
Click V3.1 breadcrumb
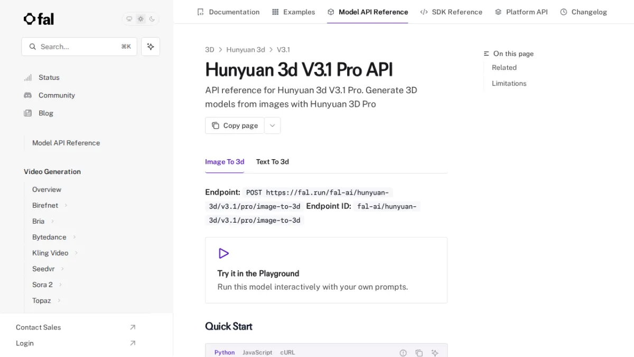283,50
